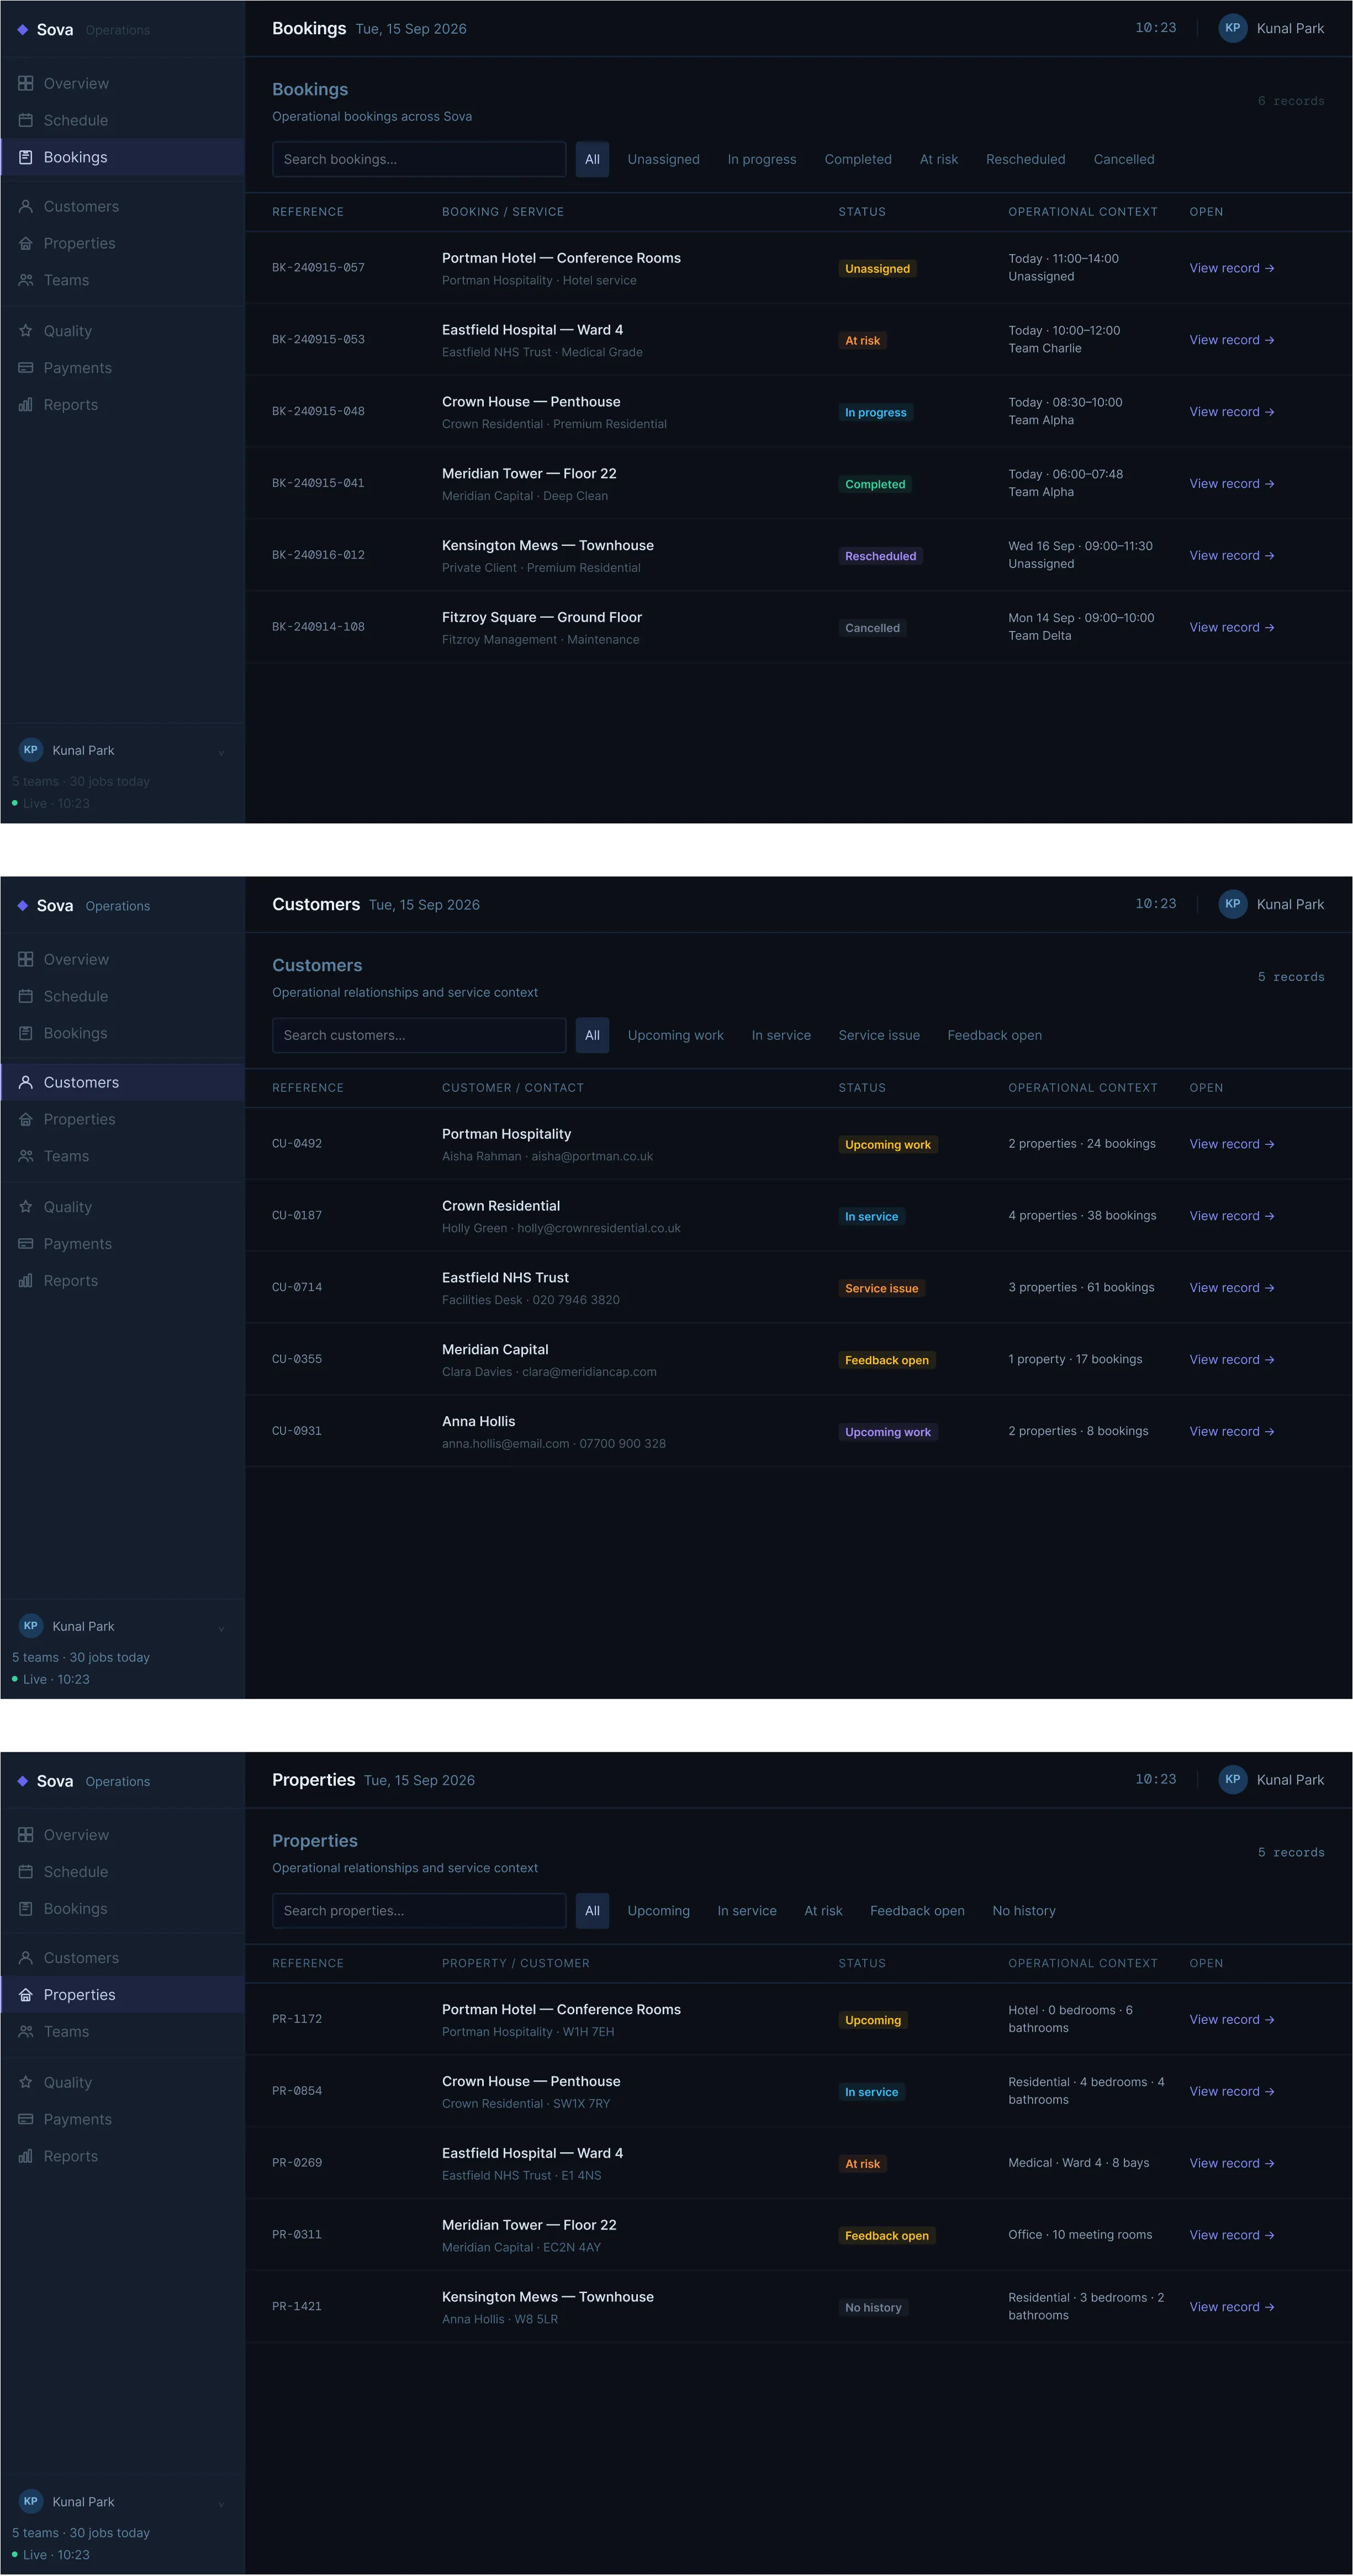Open View record for property PR-0311
The image size is (1353, 2576).
click(1231, 2236)
